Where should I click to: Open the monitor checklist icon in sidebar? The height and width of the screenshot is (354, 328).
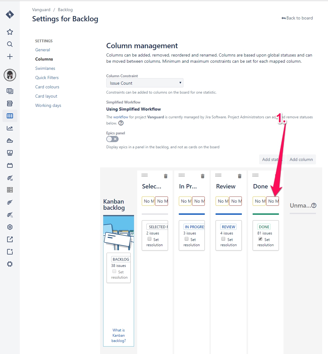[x=10, y=153]
